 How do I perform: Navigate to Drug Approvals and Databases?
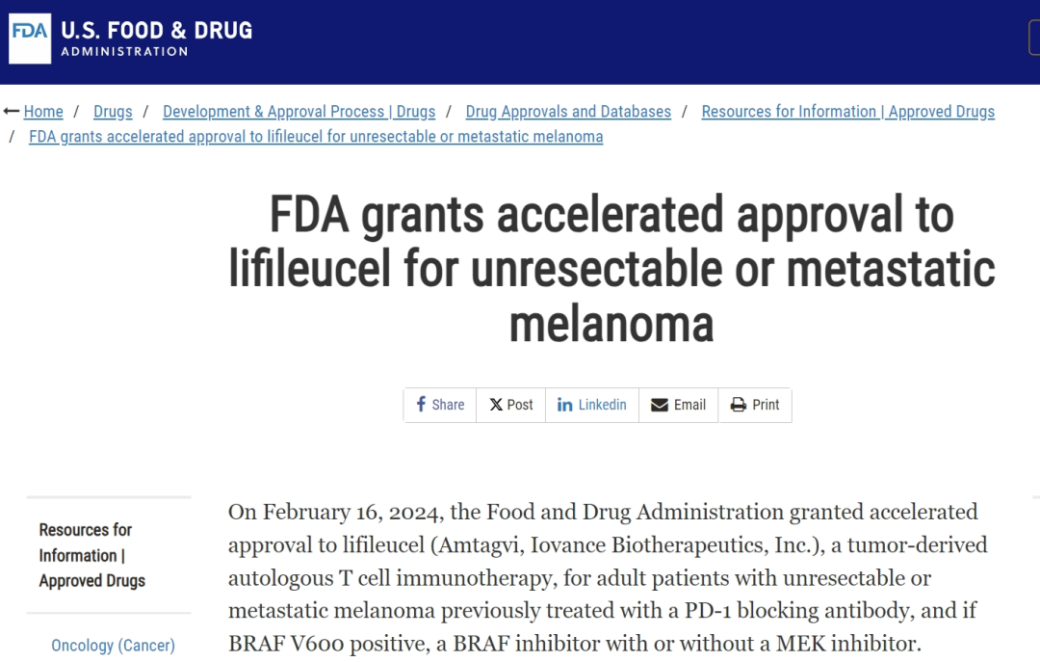pyautogui.click(x=568, y=112)
